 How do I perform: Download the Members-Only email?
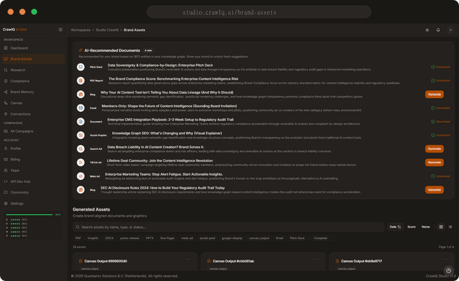440,108
